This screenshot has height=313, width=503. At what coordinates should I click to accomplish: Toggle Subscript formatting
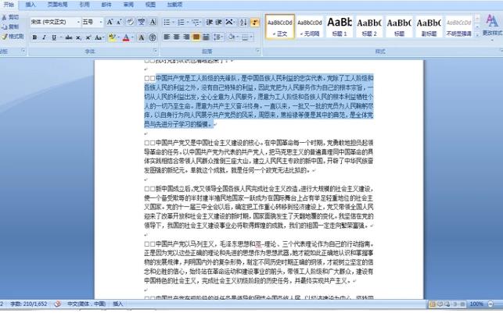click(78, 37)
